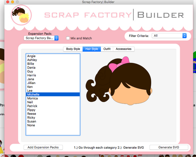Select Lee in the hair list
Viewport: 196px width, 157px height.
[53, 91]
